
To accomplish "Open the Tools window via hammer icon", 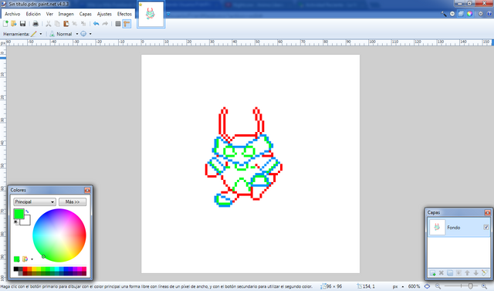I will click(444, 14).
